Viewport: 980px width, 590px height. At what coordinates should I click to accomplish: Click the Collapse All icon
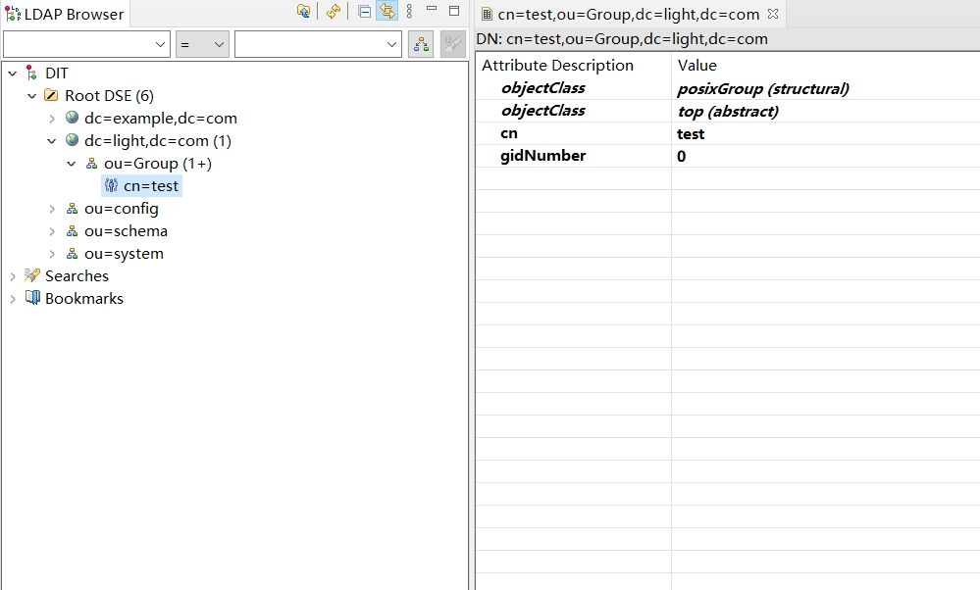tap(364, 12)
